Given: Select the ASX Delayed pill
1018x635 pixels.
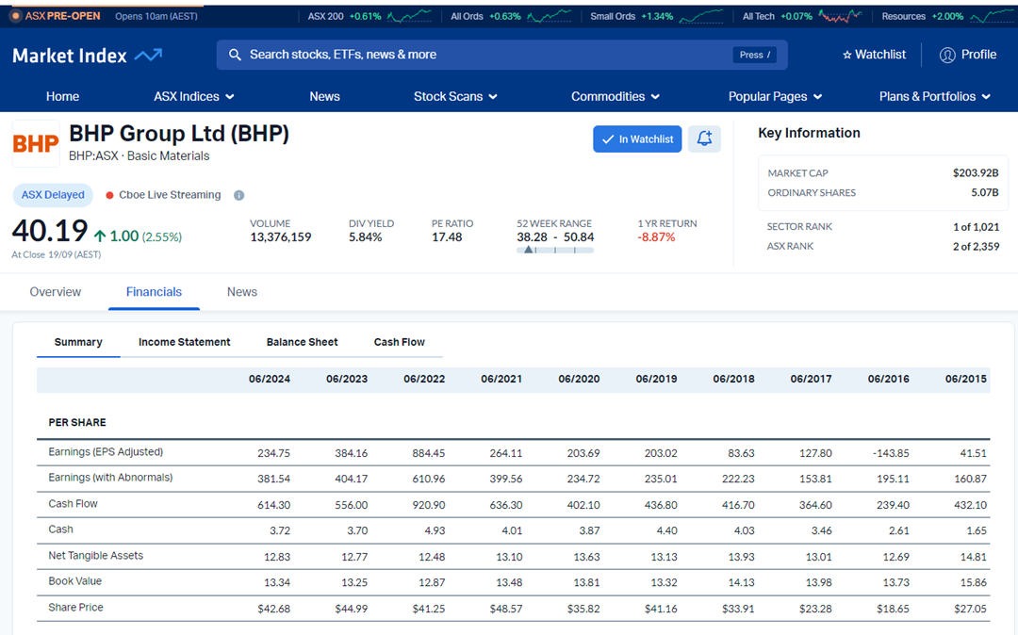Looking at the screenshot, I should 53,195.
